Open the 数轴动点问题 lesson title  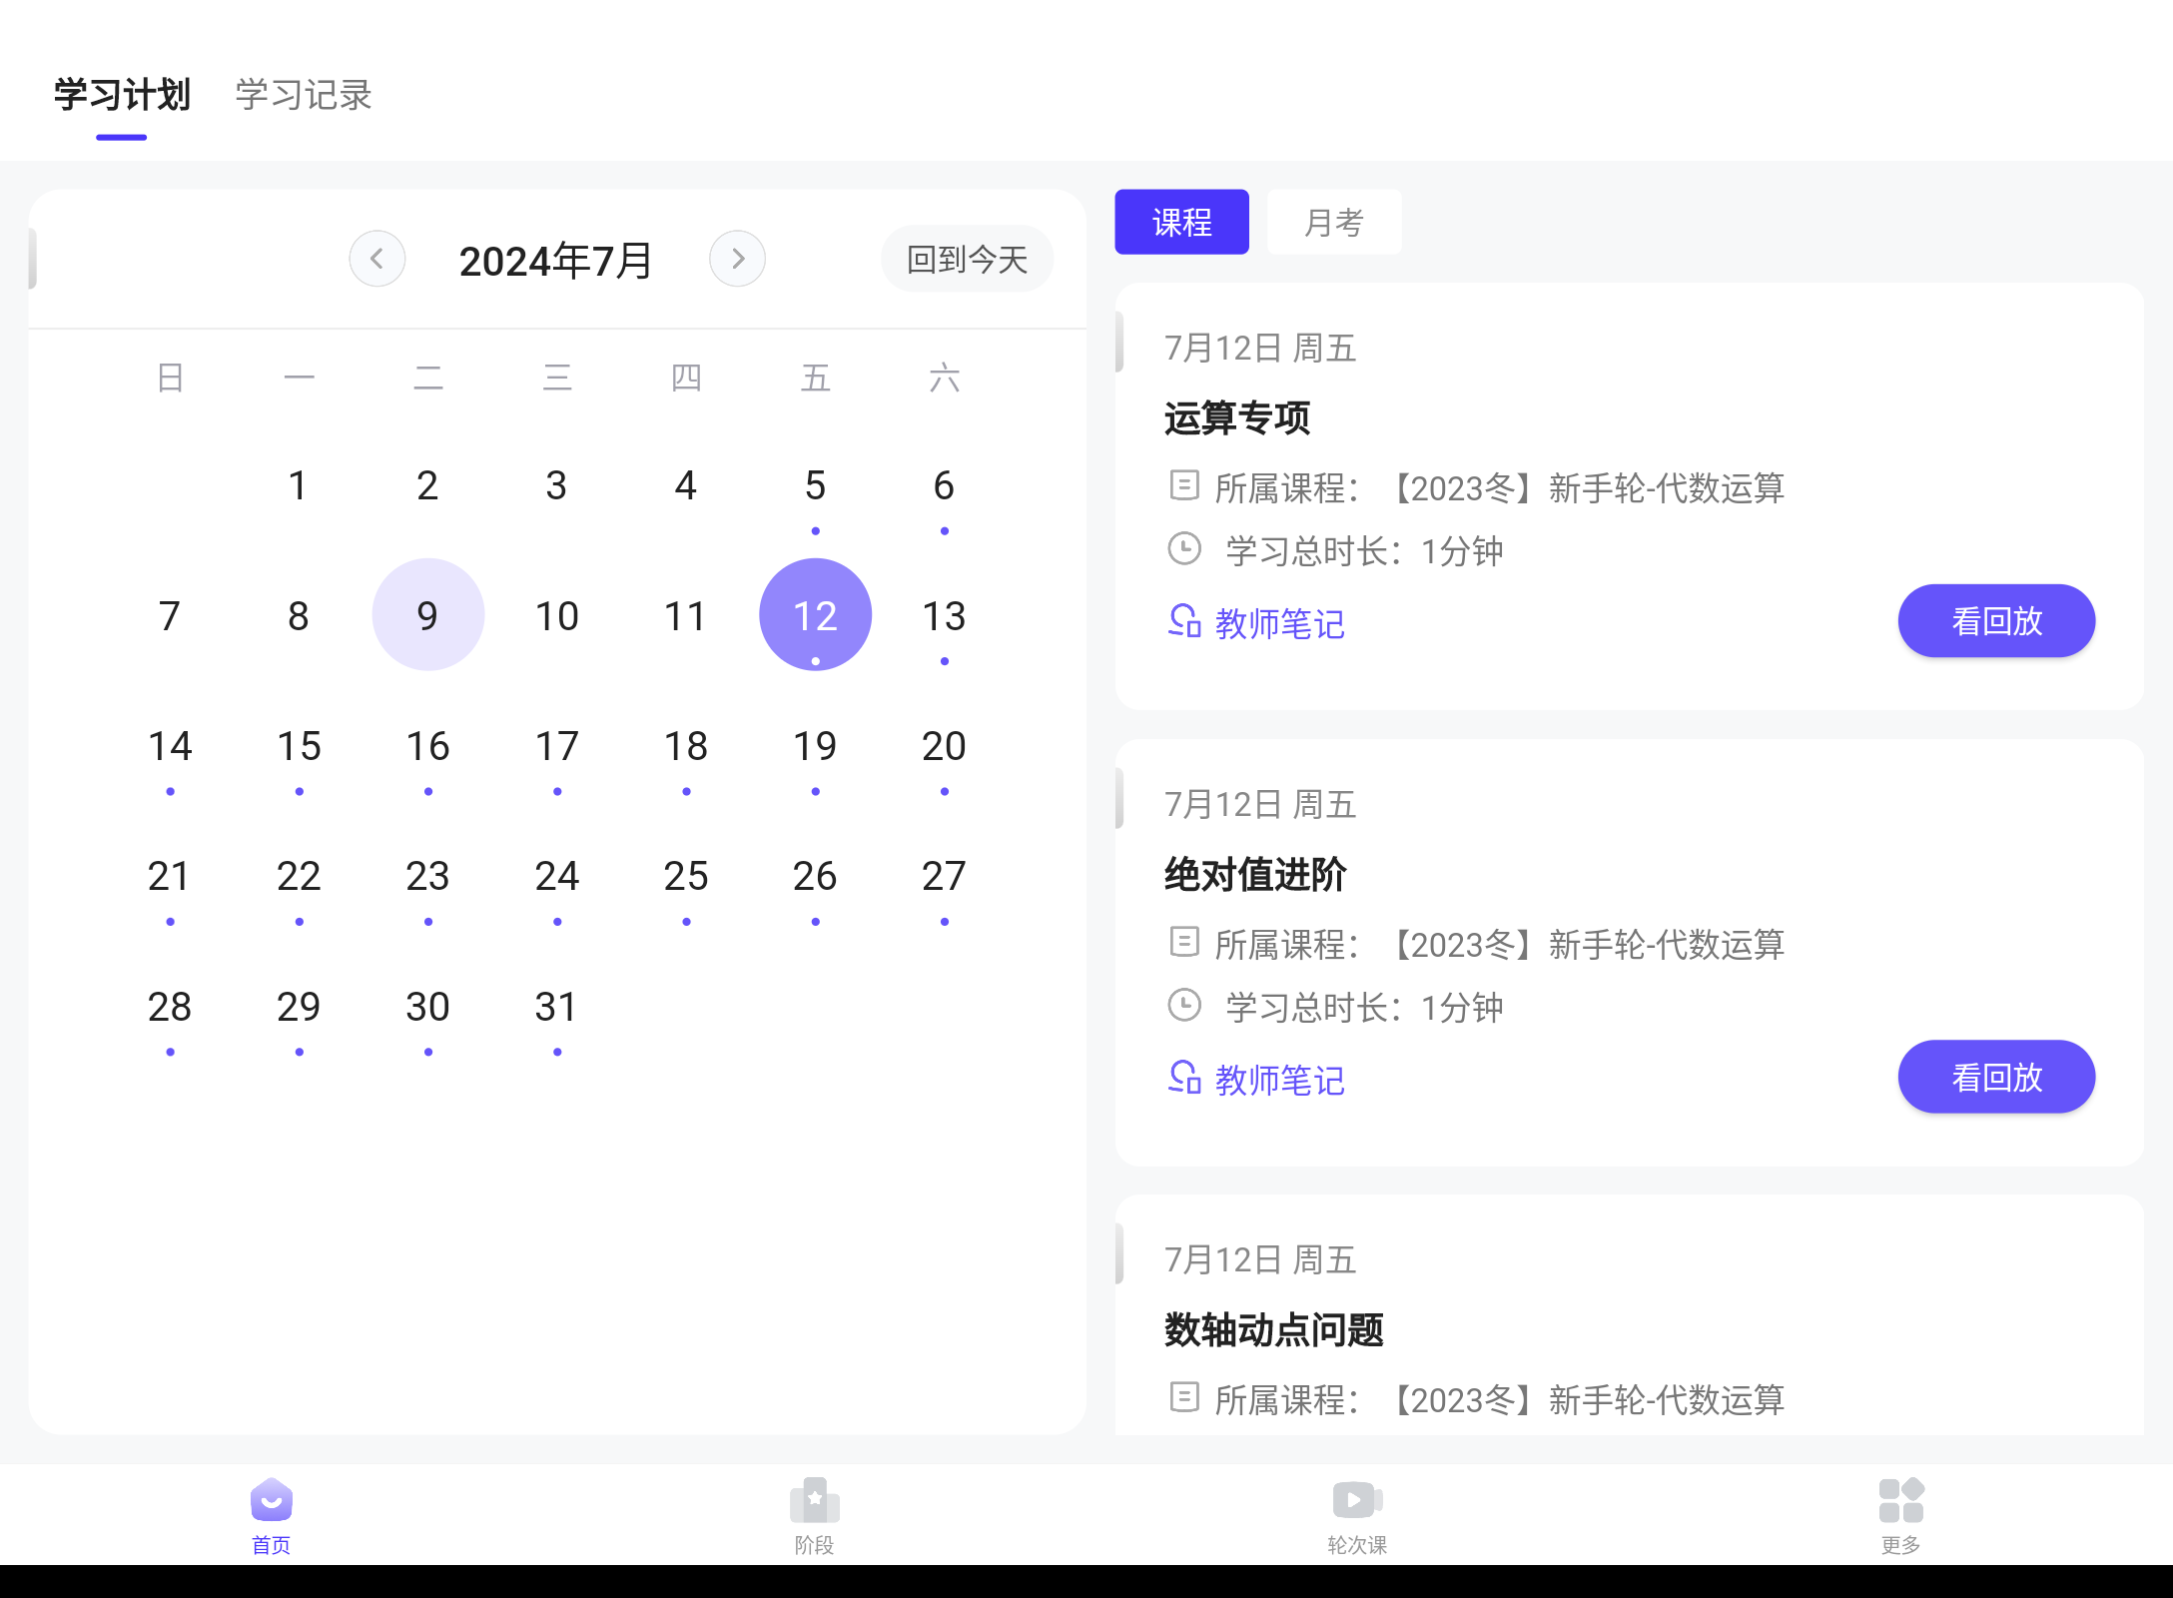tap(1273, 1329)
